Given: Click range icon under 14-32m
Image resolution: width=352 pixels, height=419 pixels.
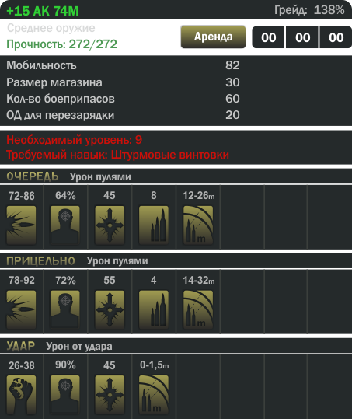Looking at the screenshot, I should 198,309.
